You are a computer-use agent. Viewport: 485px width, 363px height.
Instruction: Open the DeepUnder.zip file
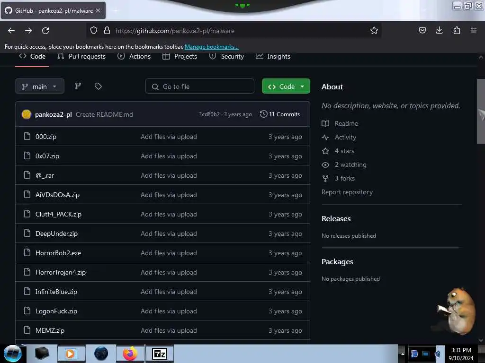(57, 233)
